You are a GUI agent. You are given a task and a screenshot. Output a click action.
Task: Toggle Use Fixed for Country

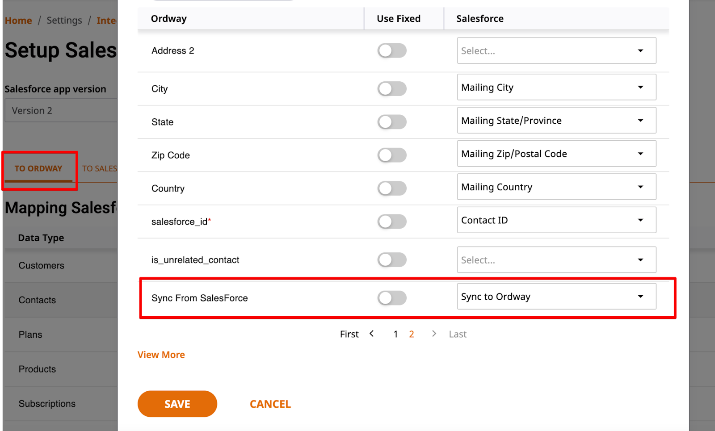[x=392, y=188]
